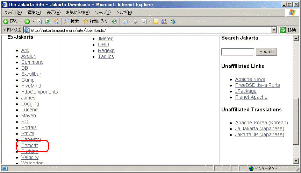
Task: Open the Search (検索) toolbar button
Action: pyautogui.click(x=71, y=21)
